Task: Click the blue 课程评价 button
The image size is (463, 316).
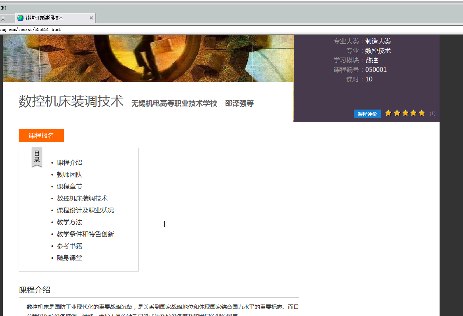Action: [367, 114]
